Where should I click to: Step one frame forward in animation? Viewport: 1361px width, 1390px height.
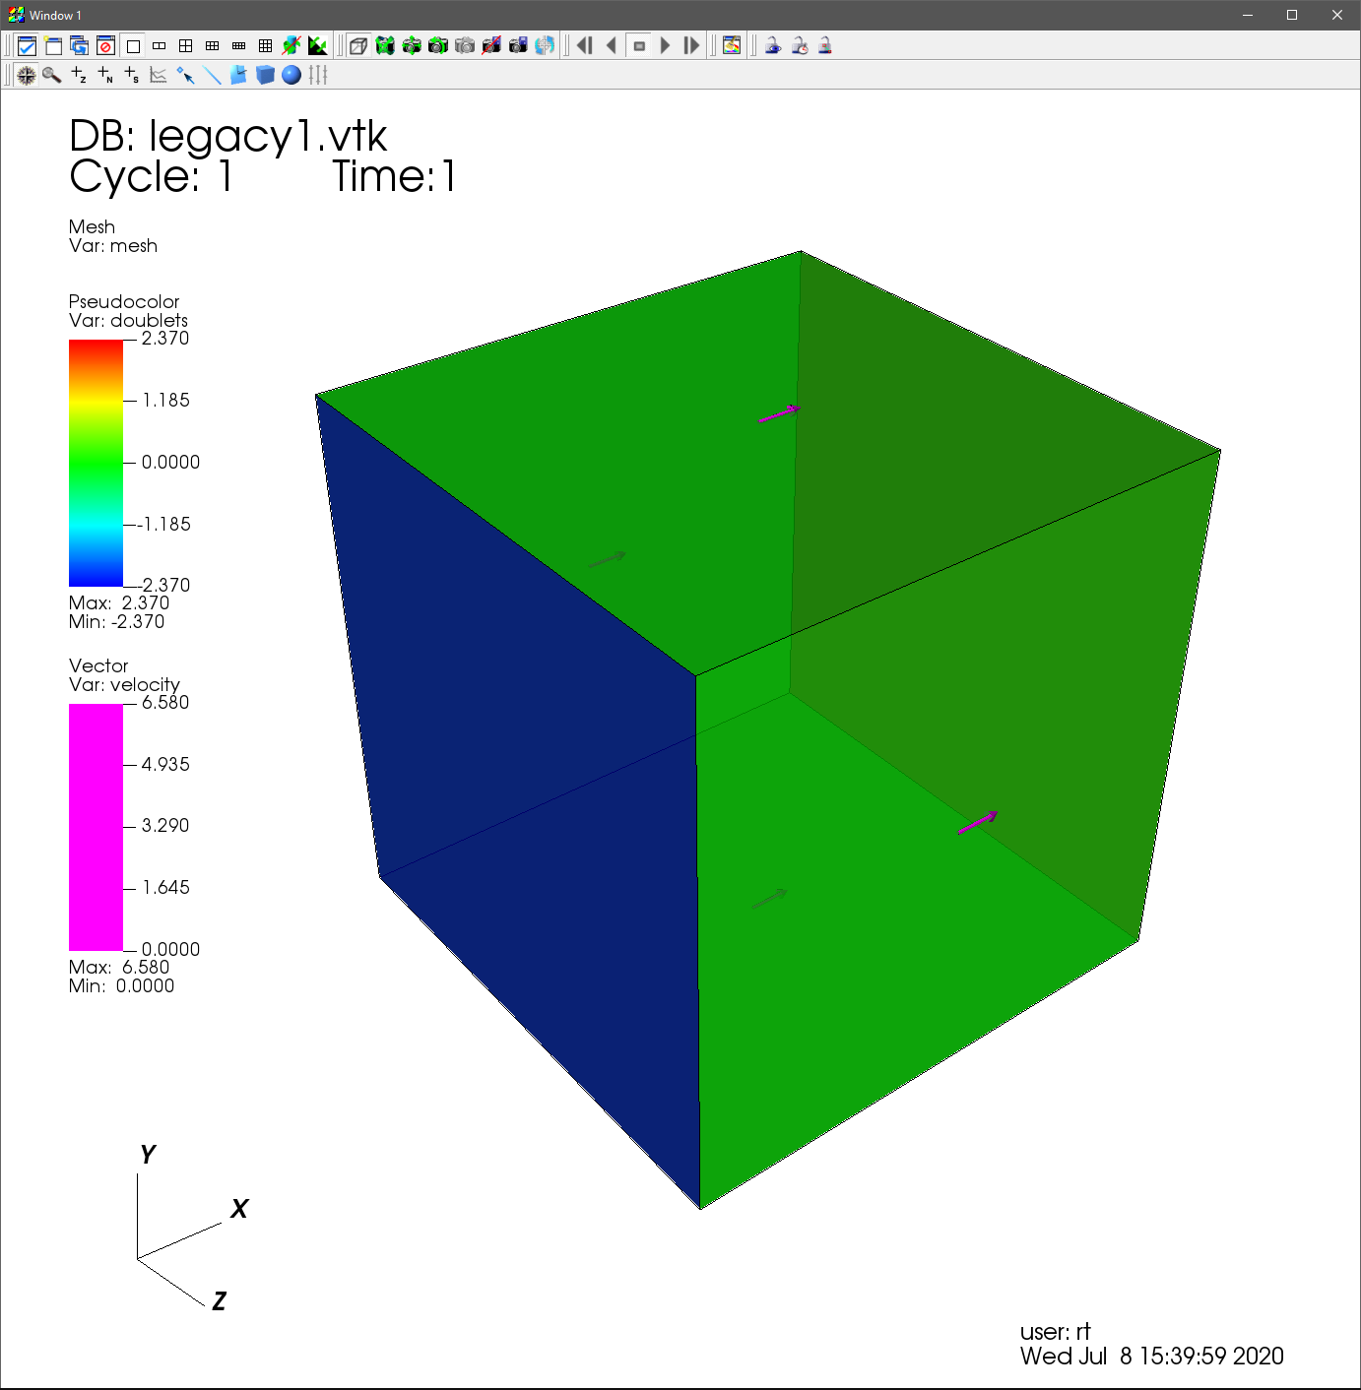[691, 45]
